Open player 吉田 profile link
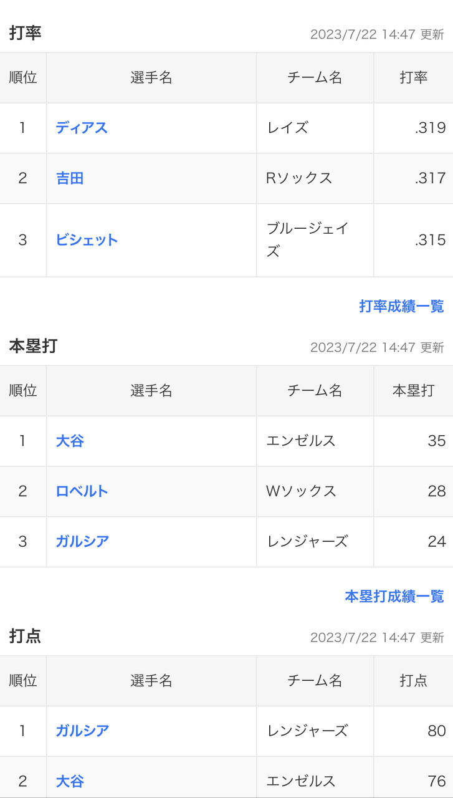 pyautogui.click(x=70, y=178)
